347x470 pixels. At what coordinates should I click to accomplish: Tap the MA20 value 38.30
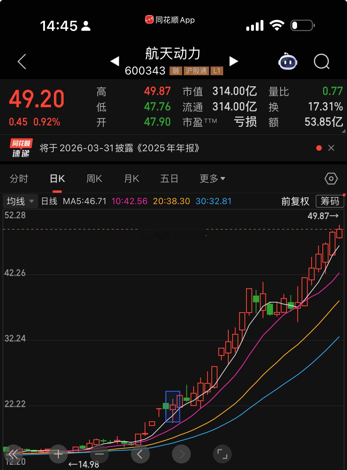point(171,201)
